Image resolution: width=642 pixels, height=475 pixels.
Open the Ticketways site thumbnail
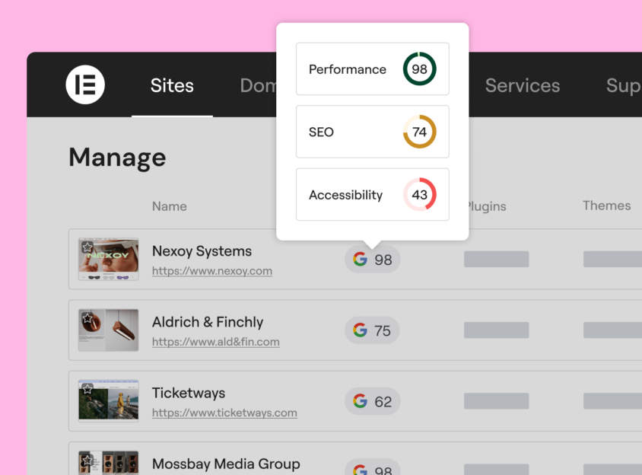click(109, 401)
